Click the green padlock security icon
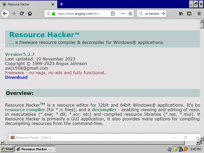 (x=54, y=14)
